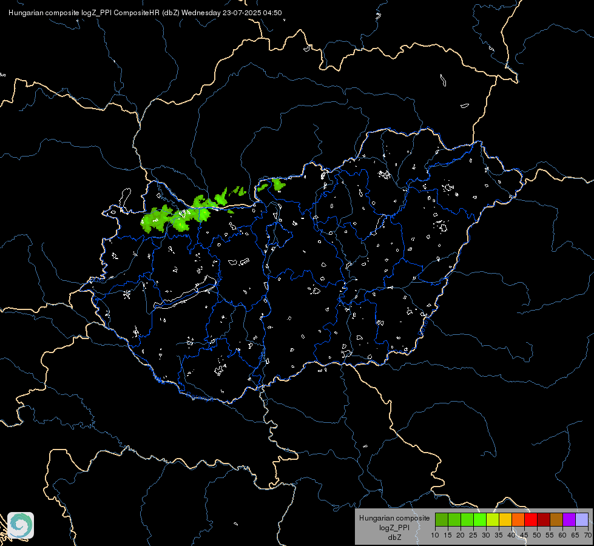Click the 10-15 dBZ dark green legend swatch

(x=442, y=519)
